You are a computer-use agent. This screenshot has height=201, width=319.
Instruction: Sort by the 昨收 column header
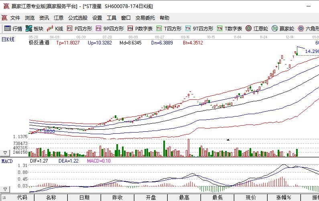click(118, 197)
